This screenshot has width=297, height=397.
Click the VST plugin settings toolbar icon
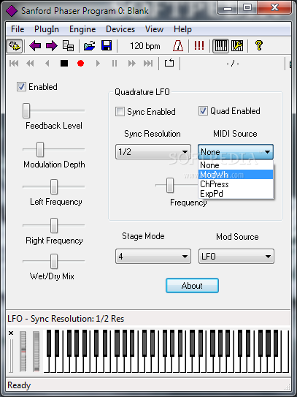tap(15, 46)
